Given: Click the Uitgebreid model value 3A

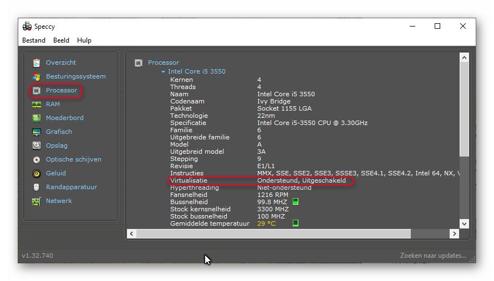Looking at the screenshot, I should coord(262,152).
